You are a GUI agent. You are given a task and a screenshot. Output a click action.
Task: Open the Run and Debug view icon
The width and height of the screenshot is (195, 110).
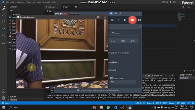[3, 28]
